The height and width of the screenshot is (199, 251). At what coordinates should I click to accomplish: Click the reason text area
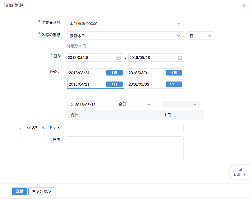point(125,147)
